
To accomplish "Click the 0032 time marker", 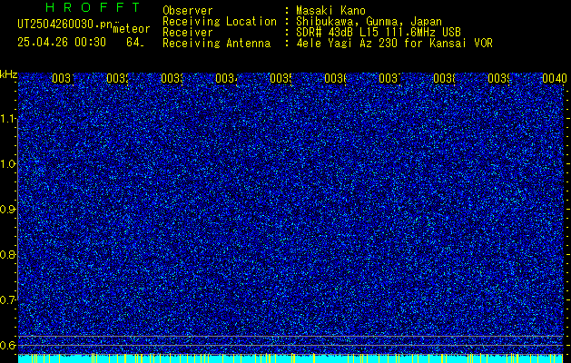I will click(x=117, y=79).
